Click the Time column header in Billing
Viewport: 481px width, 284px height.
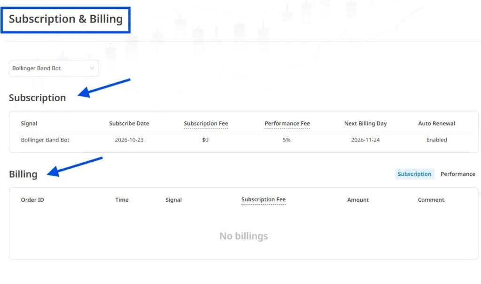(x=122, y=200)
